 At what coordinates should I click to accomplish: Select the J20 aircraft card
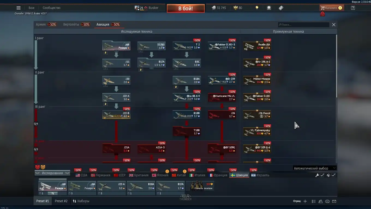(116, 81)
